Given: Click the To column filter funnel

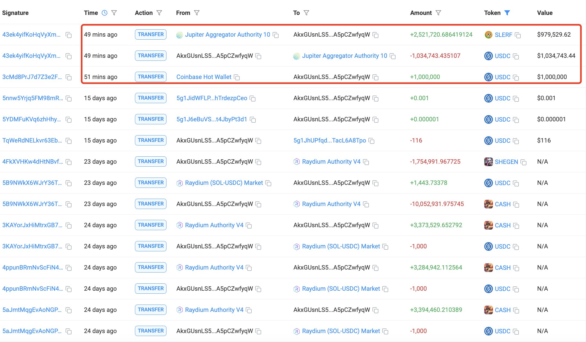Looking at the screenshot, I should tap(306, 13).
